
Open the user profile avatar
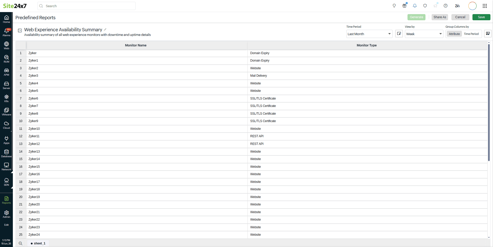click(x=472, y=6)
